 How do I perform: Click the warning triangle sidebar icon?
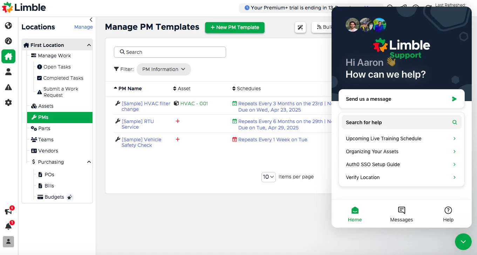(x=8, y=87)
